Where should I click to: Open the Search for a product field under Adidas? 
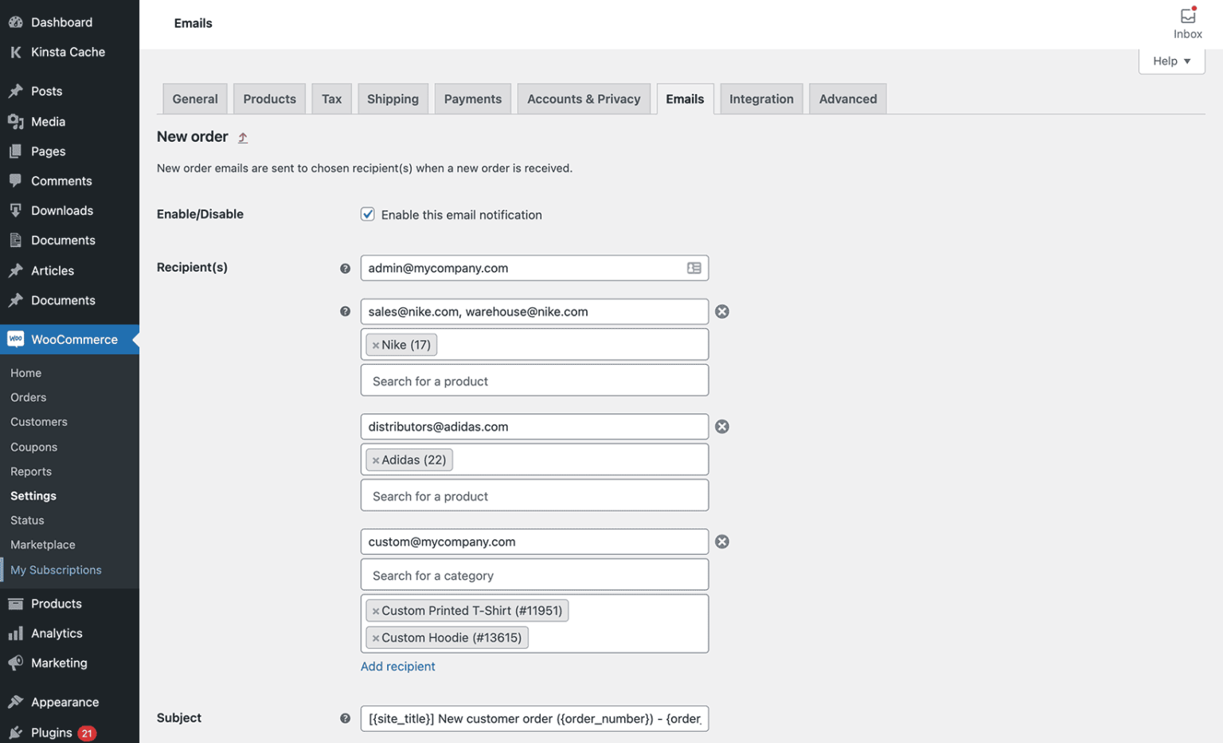(533, 495)
